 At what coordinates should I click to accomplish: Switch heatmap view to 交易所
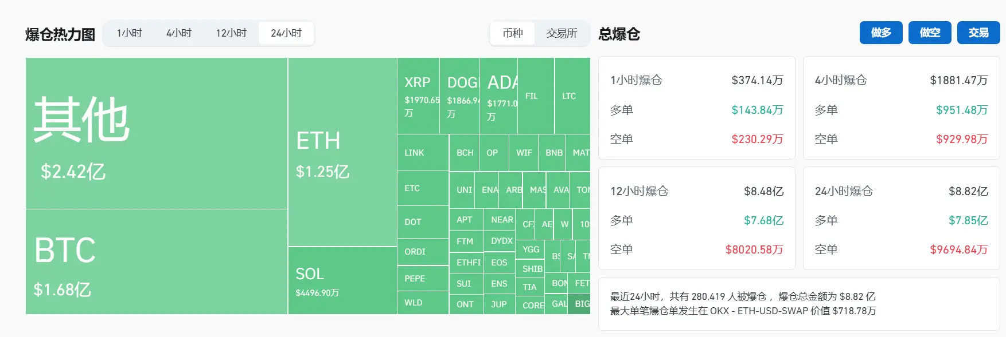[x=562, y=33]
